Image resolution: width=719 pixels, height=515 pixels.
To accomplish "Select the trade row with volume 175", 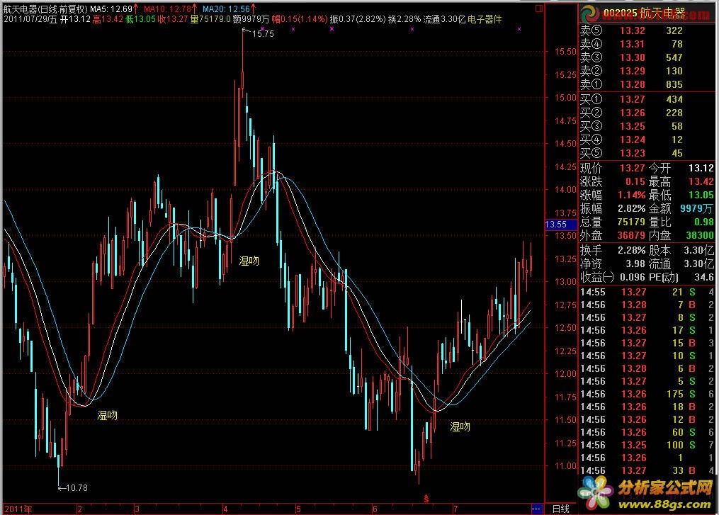I will coord(647,394).
